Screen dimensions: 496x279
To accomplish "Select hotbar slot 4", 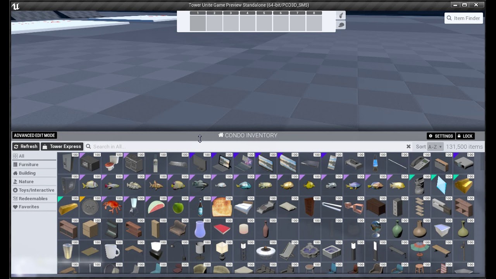I will [248, 21].
